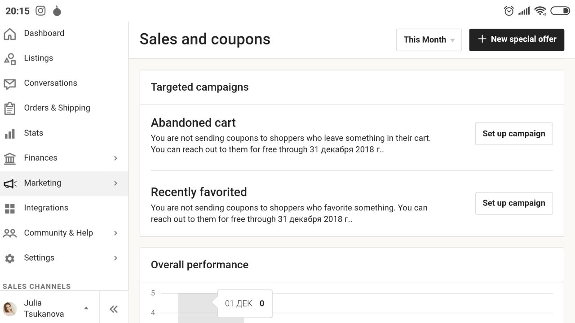The width and height of the screenshot is (575, 323).
Task: Open the Orders & Shipping clipboard icon
Action: 9,108
